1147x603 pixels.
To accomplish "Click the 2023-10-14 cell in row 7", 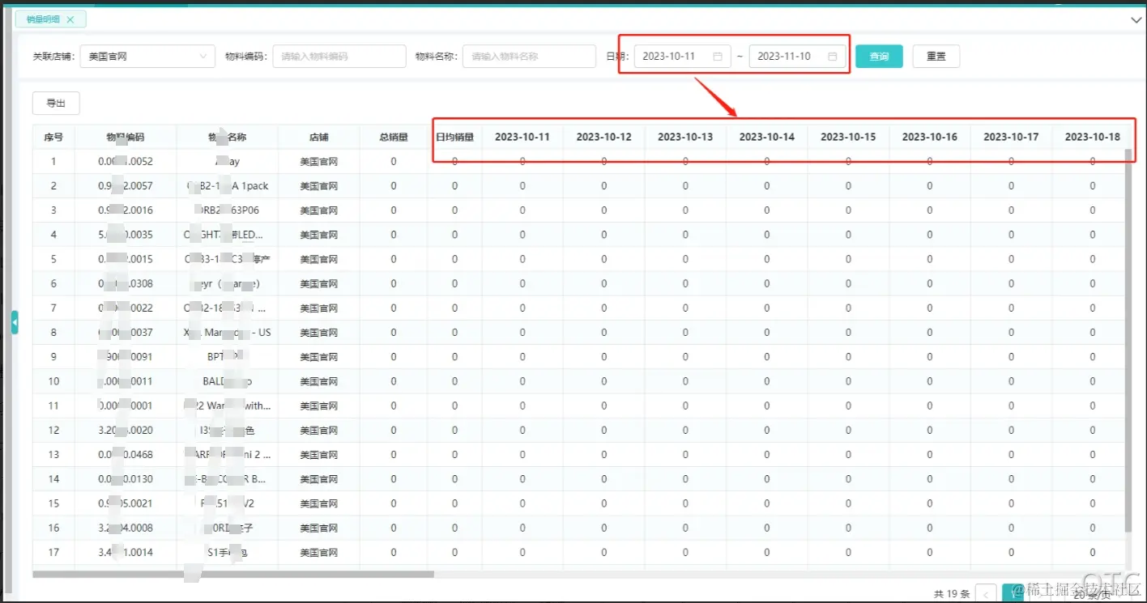I will pos(767,308).
